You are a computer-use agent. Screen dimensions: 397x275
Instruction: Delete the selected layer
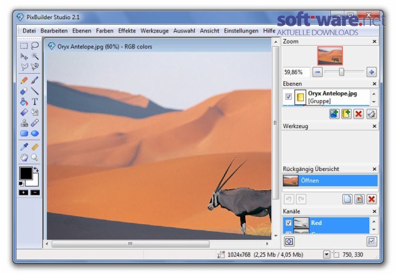pyautogui.click(x=358, y=114)
